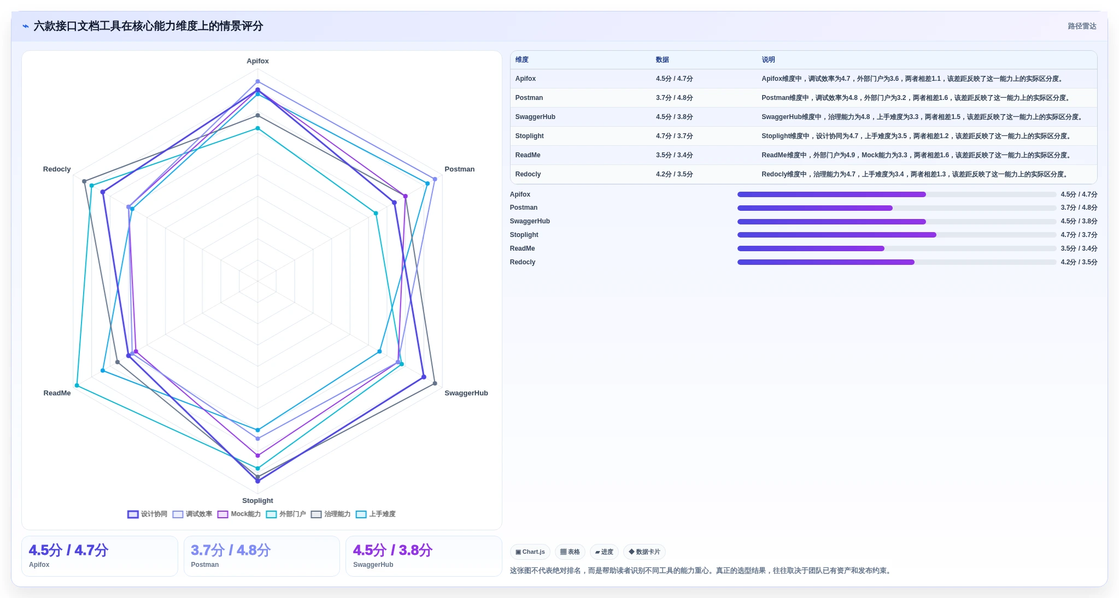Image resolution: width=1119 pixels, height=598 pixels.
Task: Click the blue icon beside the chart title
Action: click(x=25, y=26)
